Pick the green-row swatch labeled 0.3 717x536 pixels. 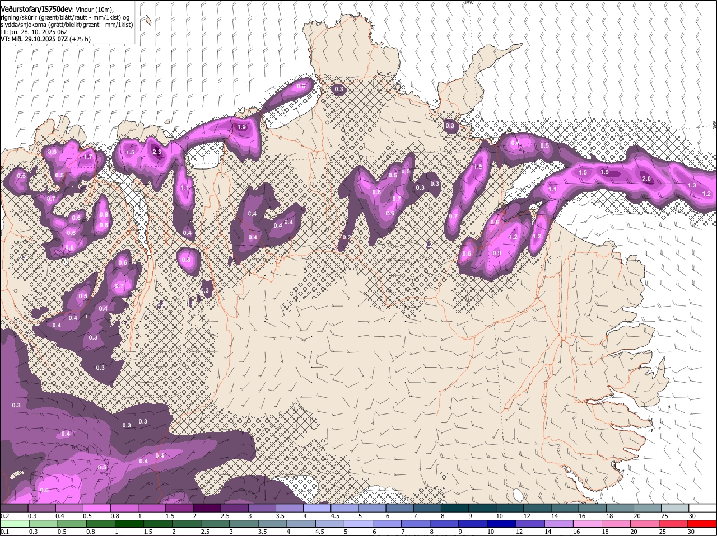point(43,524)
